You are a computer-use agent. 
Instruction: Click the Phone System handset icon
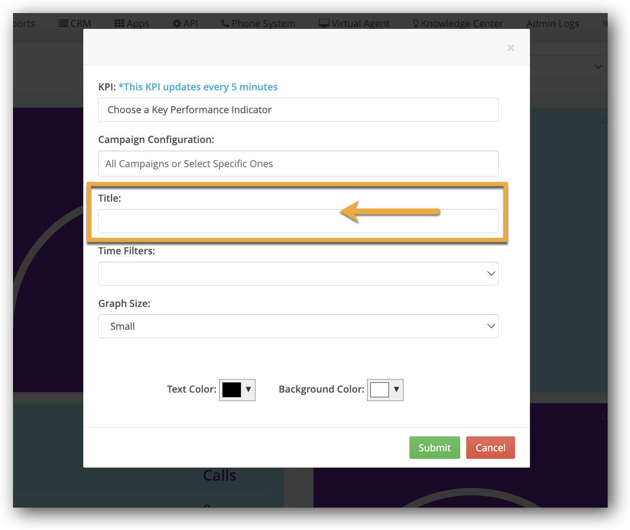[x=225, y=23]
